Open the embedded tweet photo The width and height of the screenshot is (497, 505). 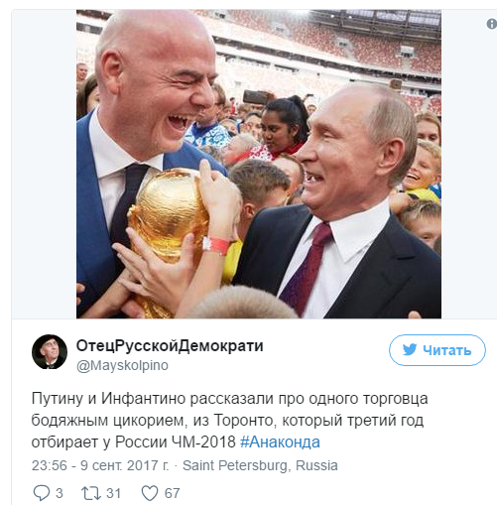click(259, 164)
